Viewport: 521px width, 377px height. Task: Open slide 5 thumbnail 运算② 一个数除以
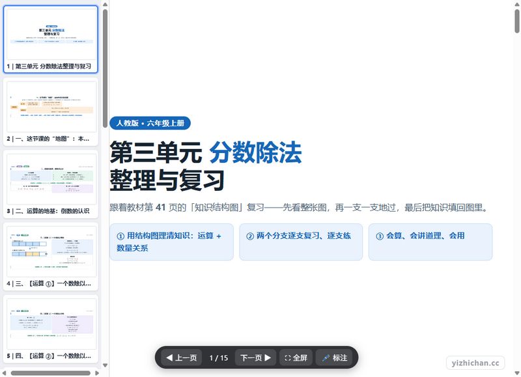tap(51, 329)
